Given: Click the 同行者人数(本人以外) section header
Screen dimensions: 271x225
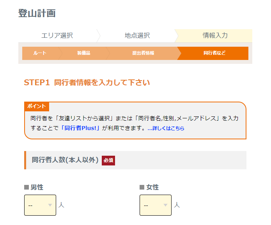Looking at the screenshot, I should (x=65, y=160).
